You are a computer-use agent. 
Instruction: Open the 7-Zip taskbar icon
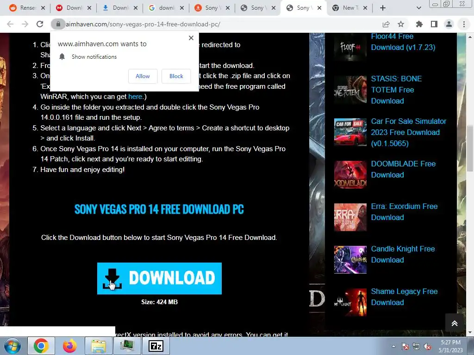coord(156,346)
